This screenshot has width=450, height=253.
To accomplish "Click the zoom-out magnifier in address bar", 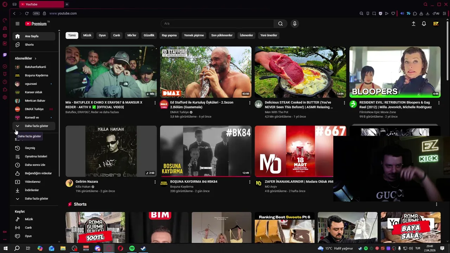I will pos(361,13).
